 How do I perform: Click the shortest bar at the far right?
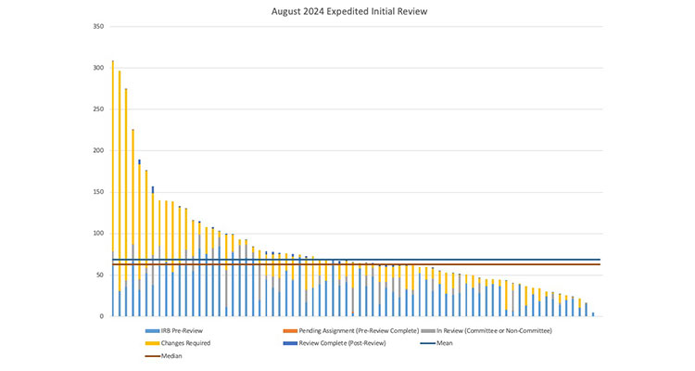593,313
